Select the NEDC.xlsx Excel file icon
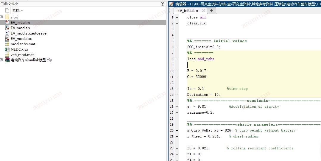 (x=7, y=49)
